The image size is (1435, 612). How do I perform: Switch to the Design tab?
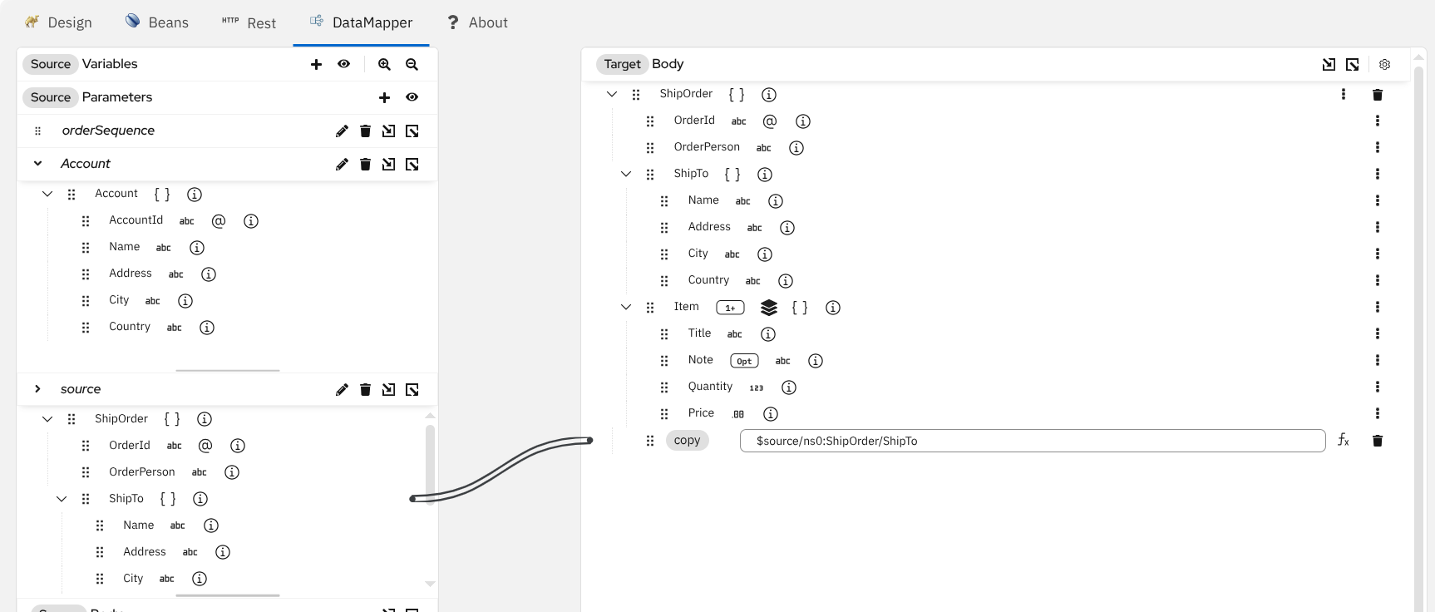tap(58, 22)
